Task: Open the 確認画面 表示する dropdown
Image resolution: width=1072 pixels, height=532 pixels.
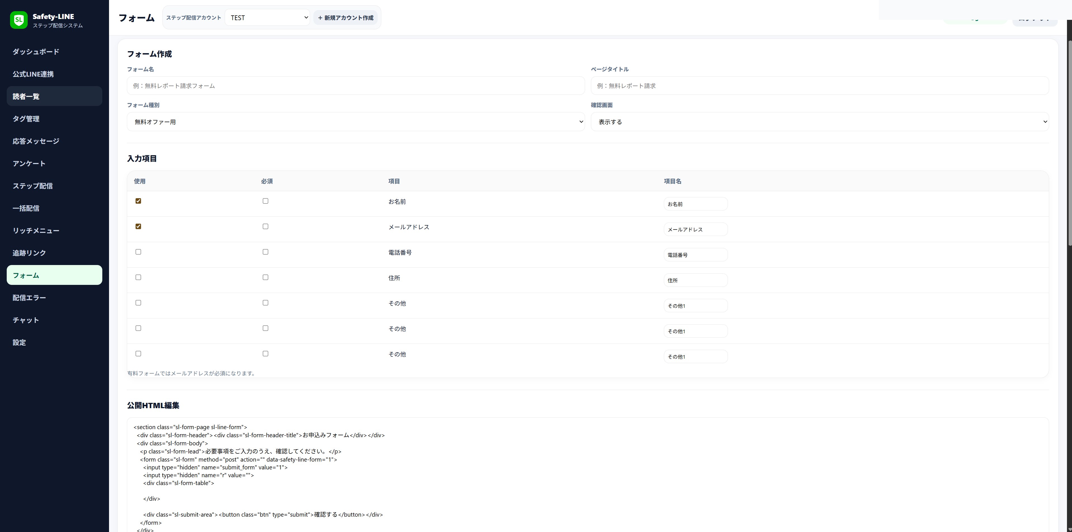Action: pyautogui.click(x=819, y=122)
